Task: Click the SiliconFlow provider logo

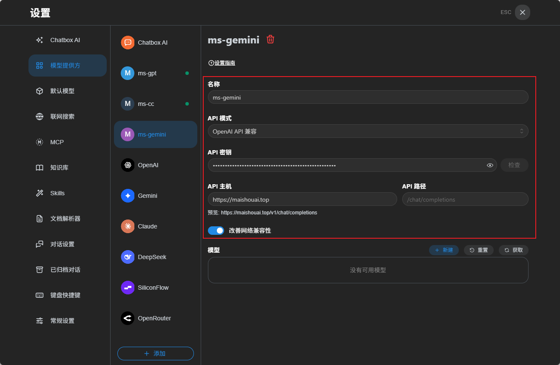Action: tap(128, 288)
